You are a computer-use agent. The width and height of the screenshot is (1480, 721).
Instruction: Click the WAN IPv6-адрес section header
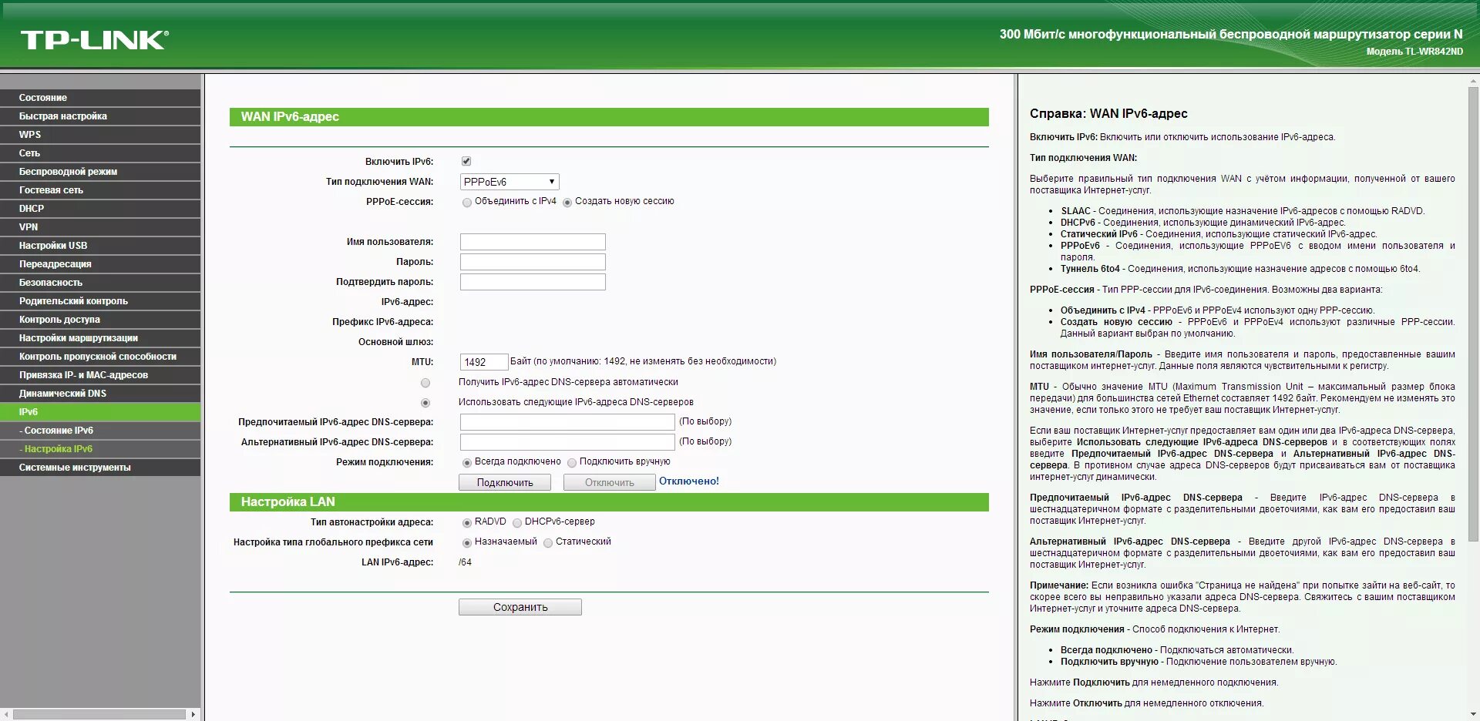coord(609,117)
